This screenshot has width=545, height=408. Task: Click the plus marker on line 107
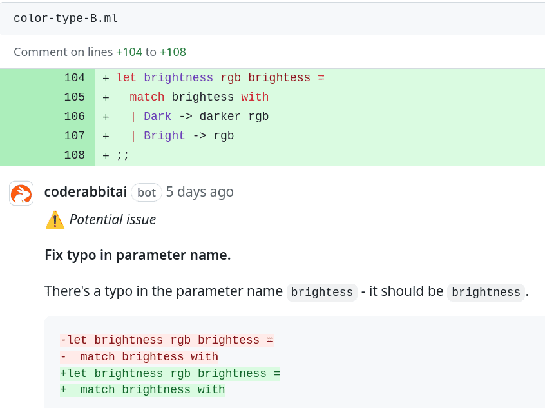pos(105,135)
